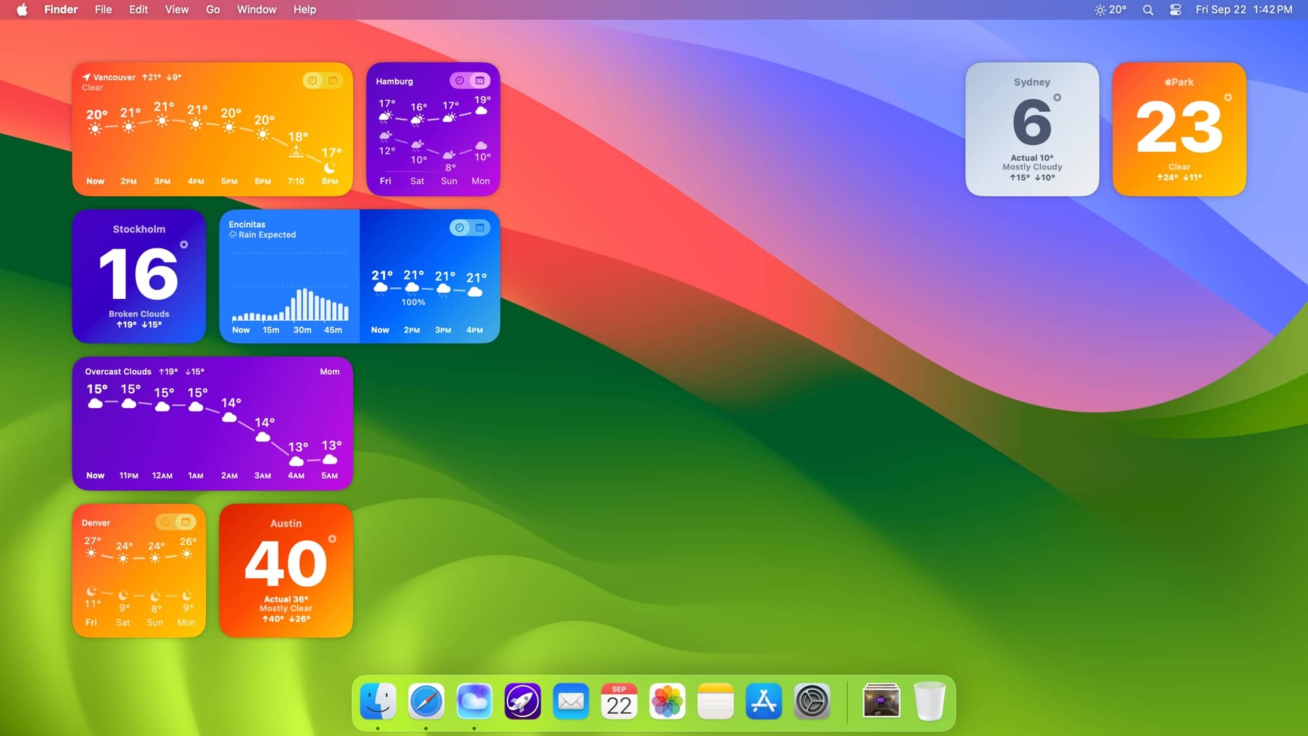Open the purple rocket app in the Dock
This screenshot has width=1308, height=736.
[523, 701]
